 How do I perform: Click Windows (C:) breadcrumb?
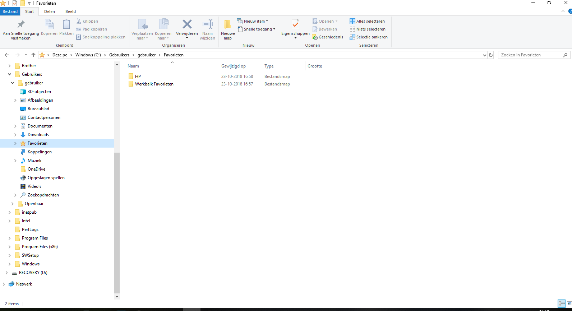88,55
